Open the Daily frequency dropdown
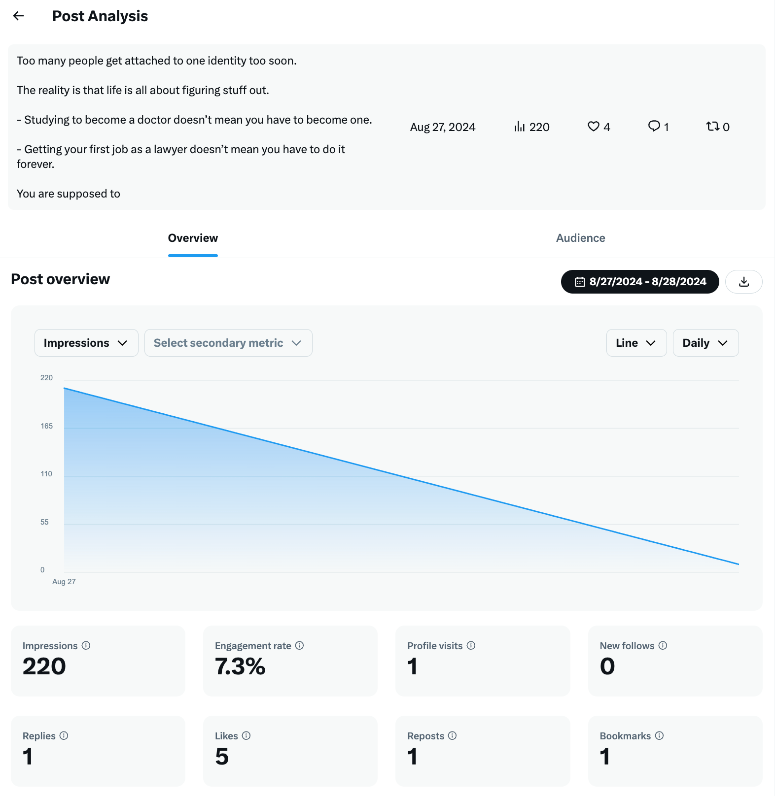The height and width of the screenshot is (796, 775). pos(705,342)
